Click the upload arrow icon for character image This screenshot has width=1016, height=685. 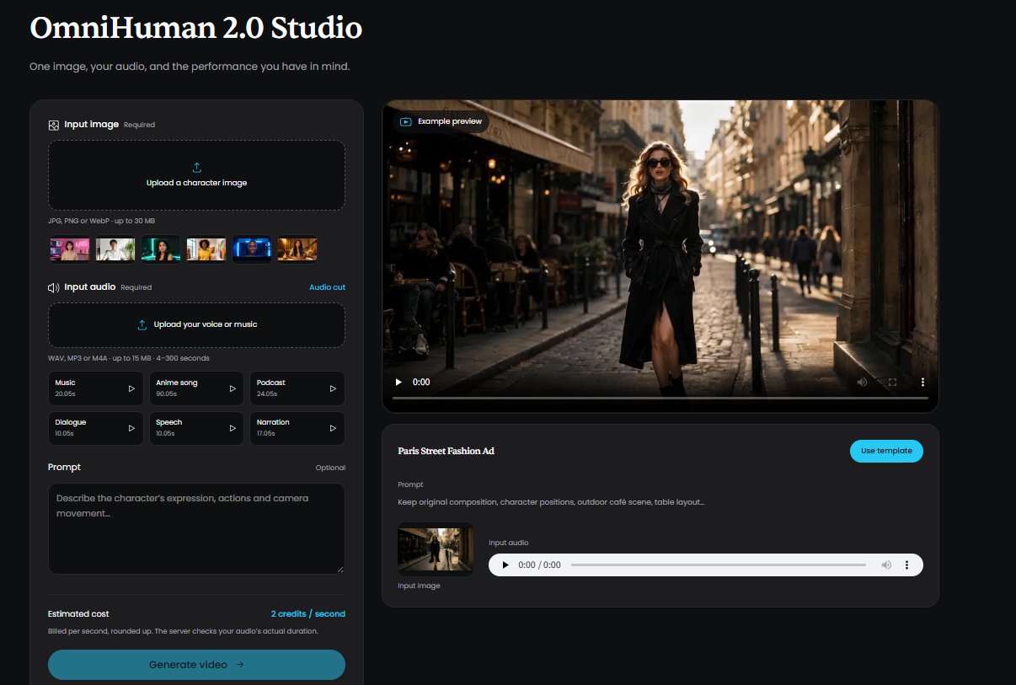pyautogui.click(x=197, y=168)
